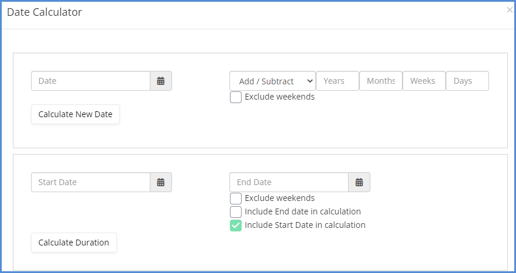Open the End Date calendar picker icon

point(359,182)
